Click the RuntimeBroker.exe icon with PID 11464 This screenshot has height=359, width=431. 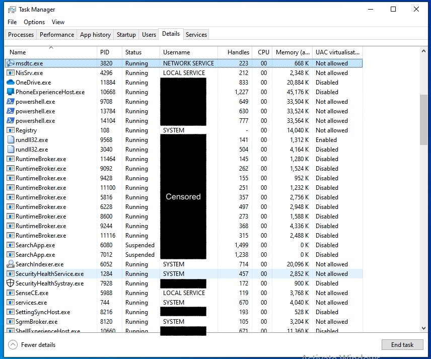click(11, 159)
